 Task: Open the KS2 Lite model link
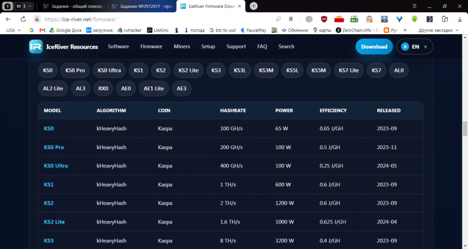point(54,222)
